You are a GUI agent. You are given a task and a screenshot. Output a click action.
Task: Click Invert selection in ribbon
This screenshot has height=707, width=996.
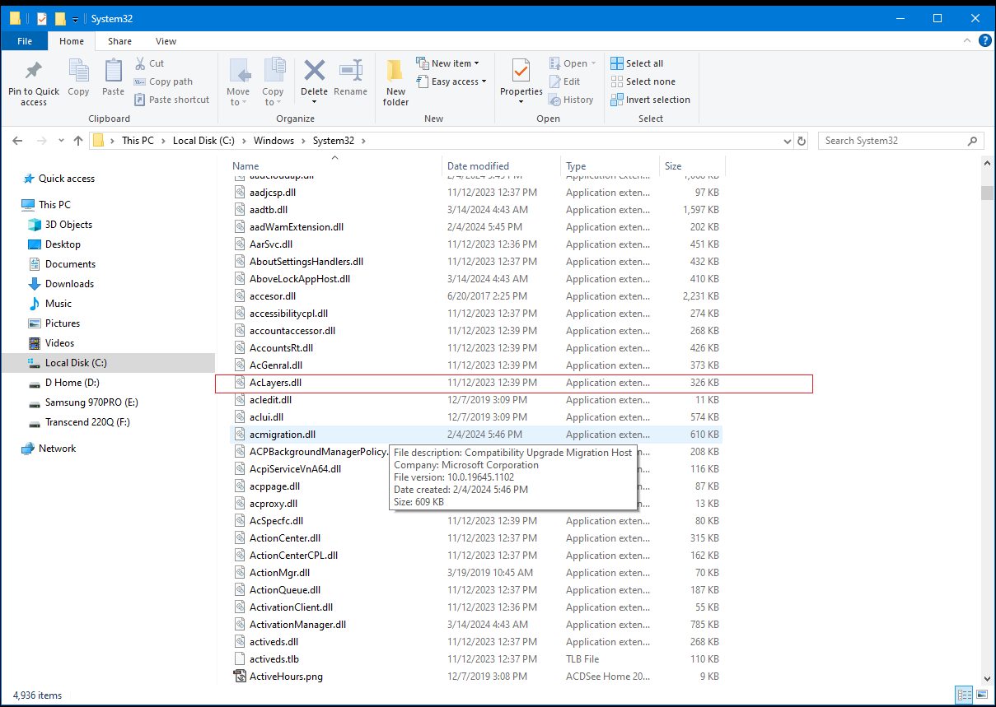pos(650,100)
